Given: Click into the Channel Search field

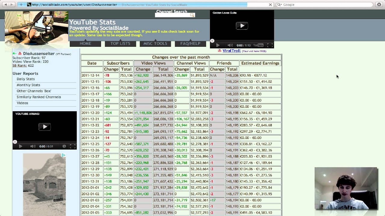Looking at the screenshot, I should [172, 15].
